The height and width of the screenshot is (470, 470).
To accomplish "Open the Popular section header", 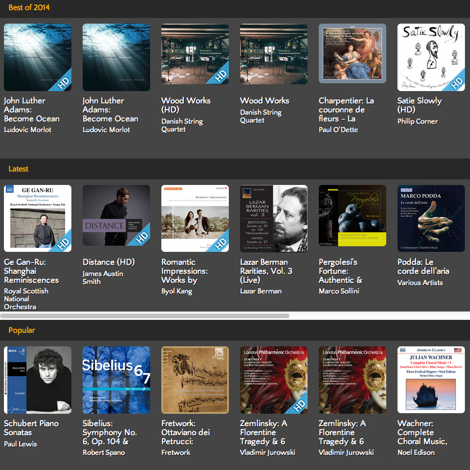I will (x=21, y=330).
